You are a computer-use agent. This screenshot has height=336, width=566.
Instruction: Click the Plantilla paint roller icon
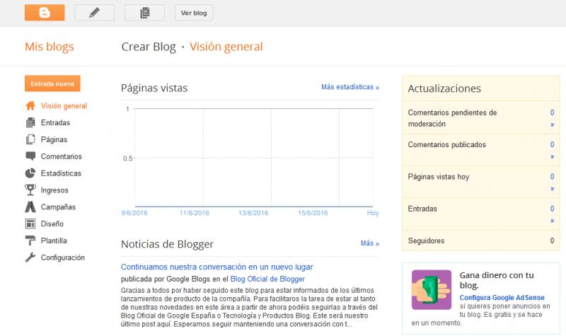pyautogui.click(x=30, y=241)
